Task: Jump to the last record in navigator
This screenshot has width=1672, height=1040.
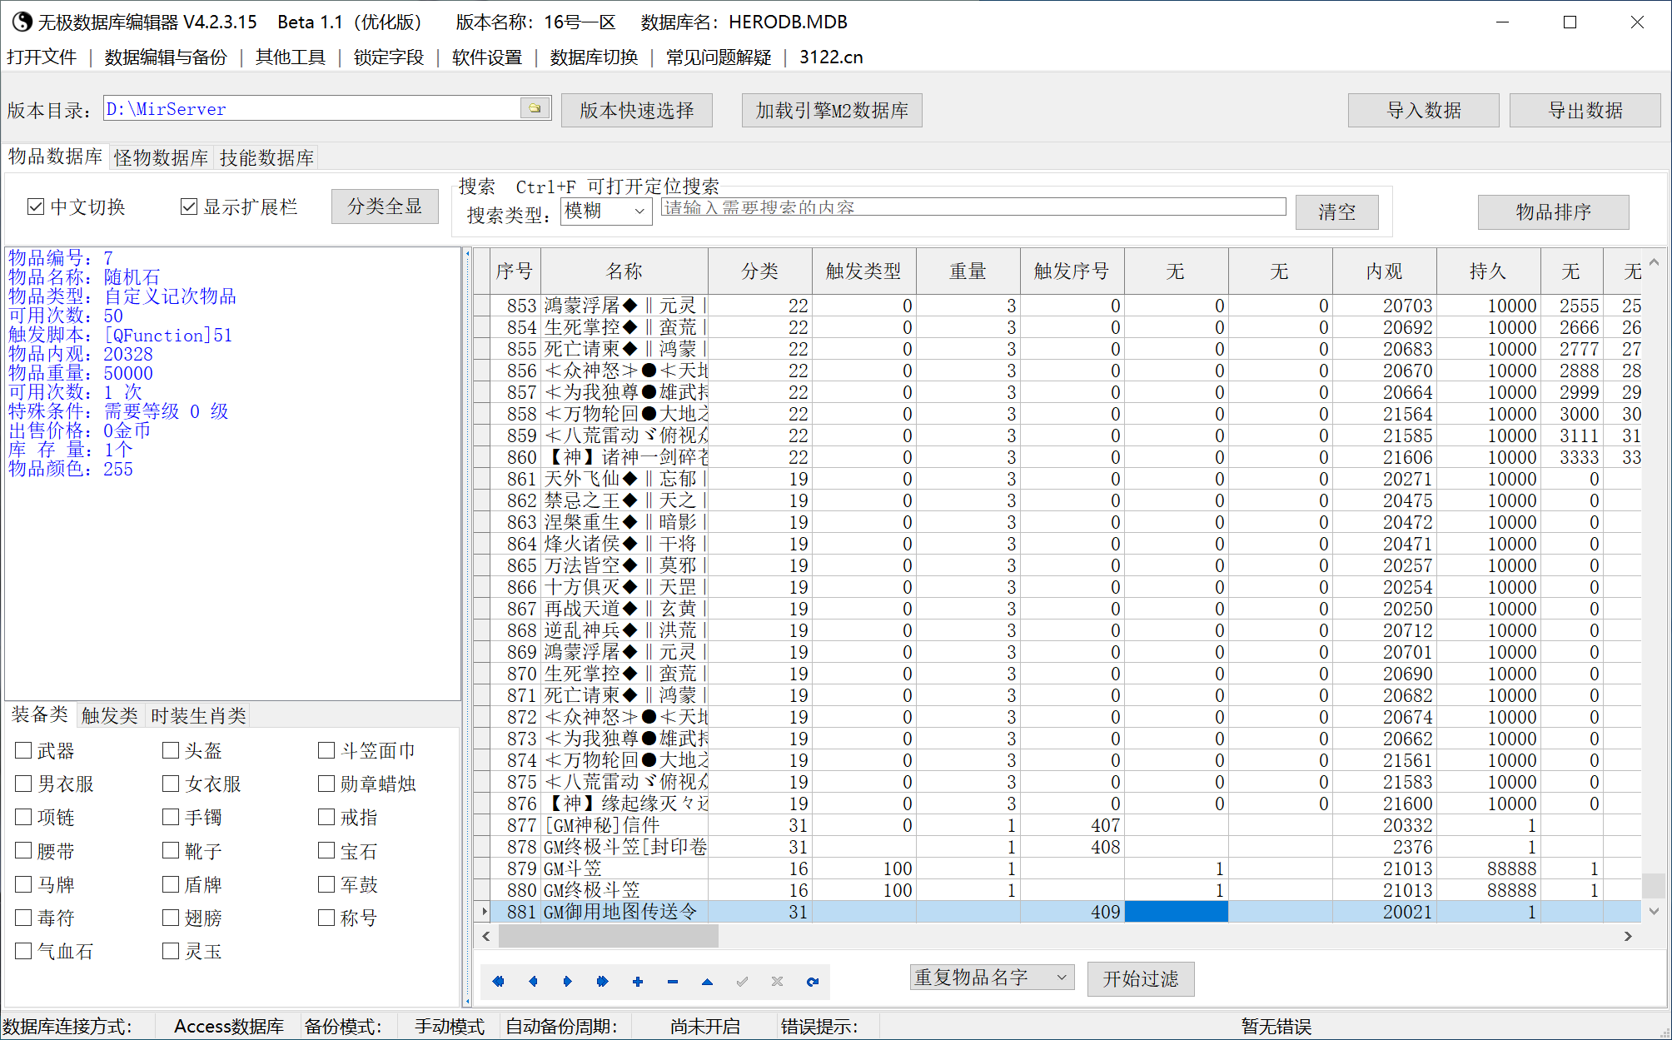Action: [603, 981]
